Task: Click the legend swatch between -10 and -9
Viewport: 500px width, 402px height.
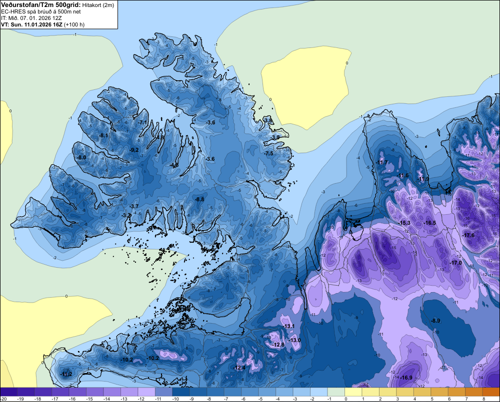Action: point(181,392)
